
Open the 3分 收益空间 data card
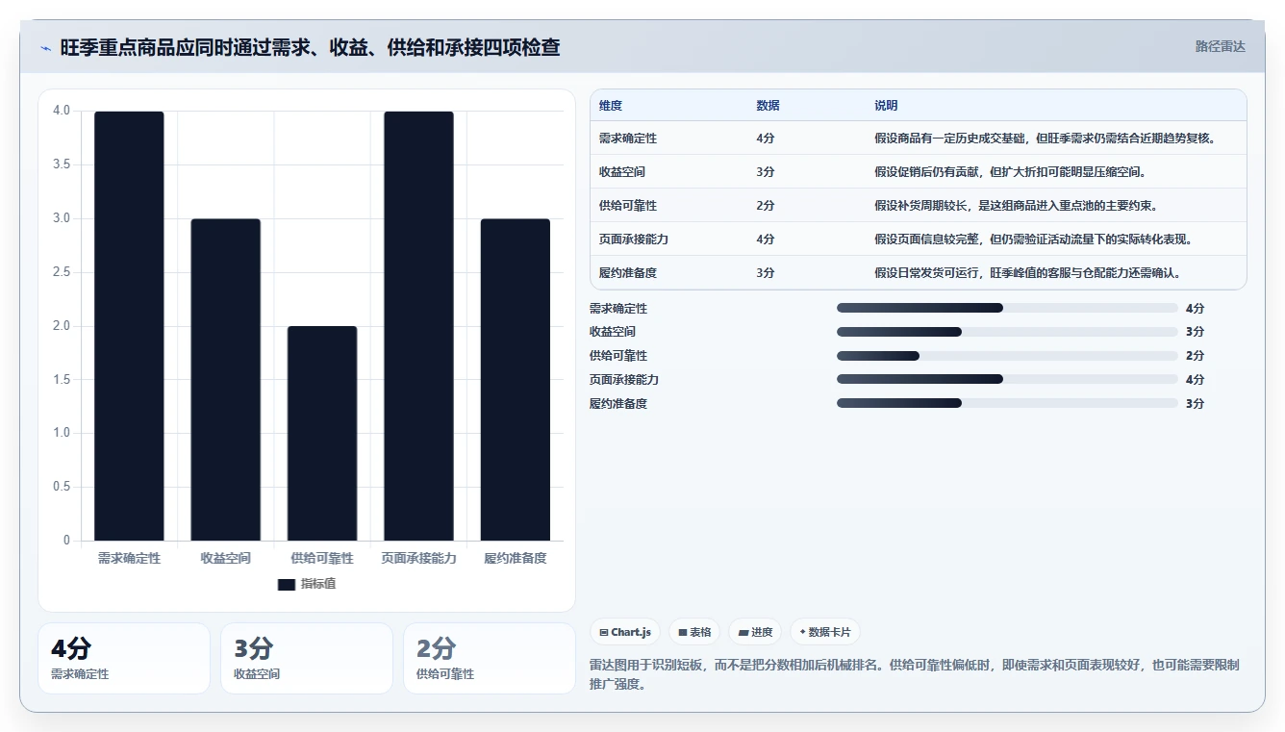tap(307, 658)
